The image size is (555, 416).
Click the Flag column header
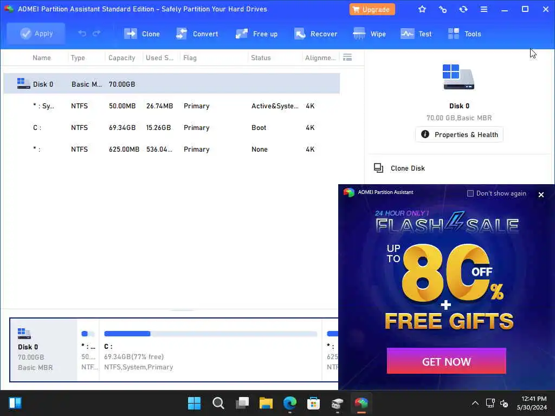pos(190,57)
